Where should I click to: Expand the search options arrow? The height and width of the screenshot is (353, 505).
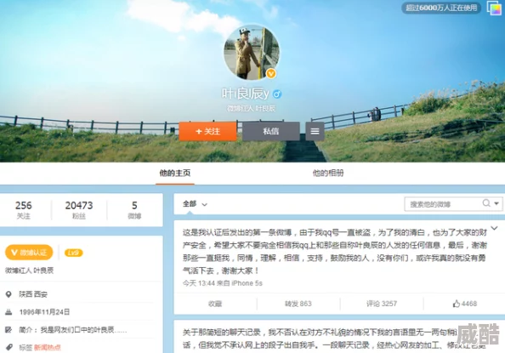496,203
